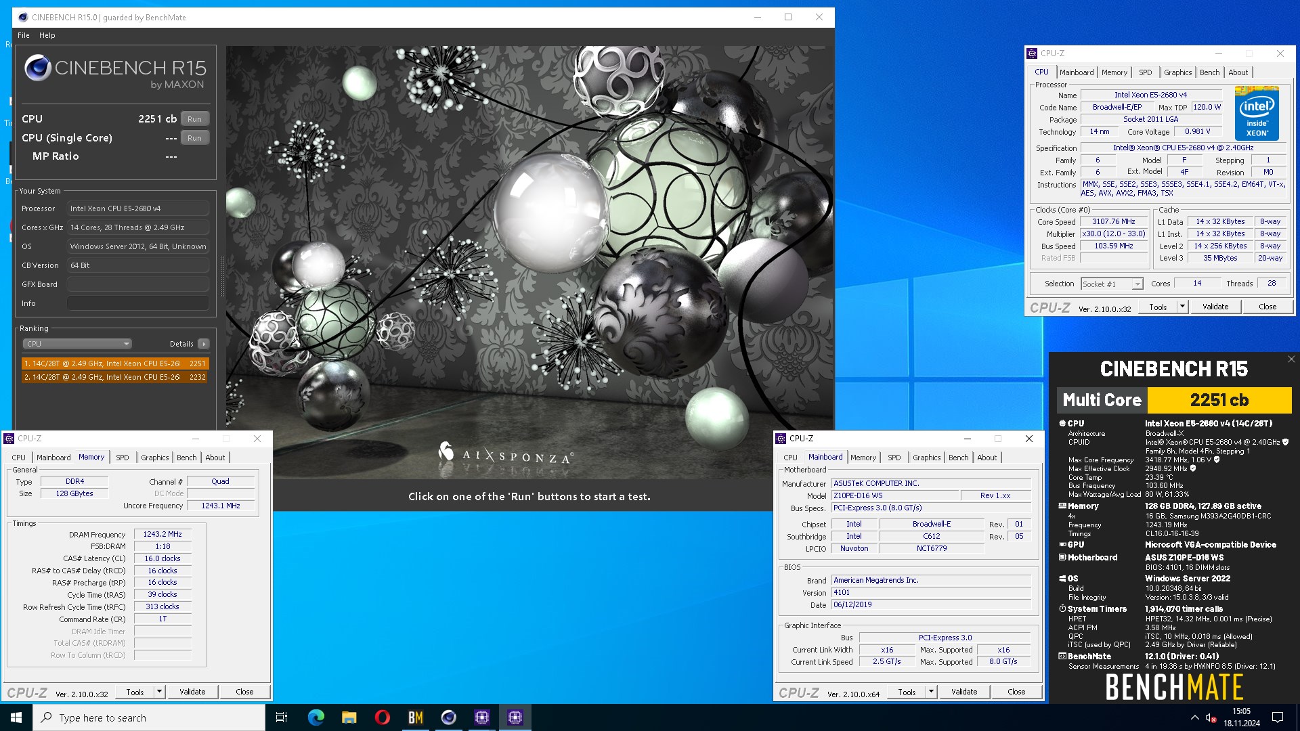Expand Tools dropdown arrow in Mainboard CPU-Z window
The height and width of the screenshot is (731, 1300).
(931, 692)
